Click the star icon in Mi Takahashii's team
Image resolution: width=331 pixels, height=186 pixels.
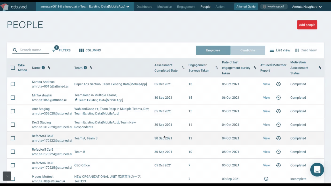point(76,99)
